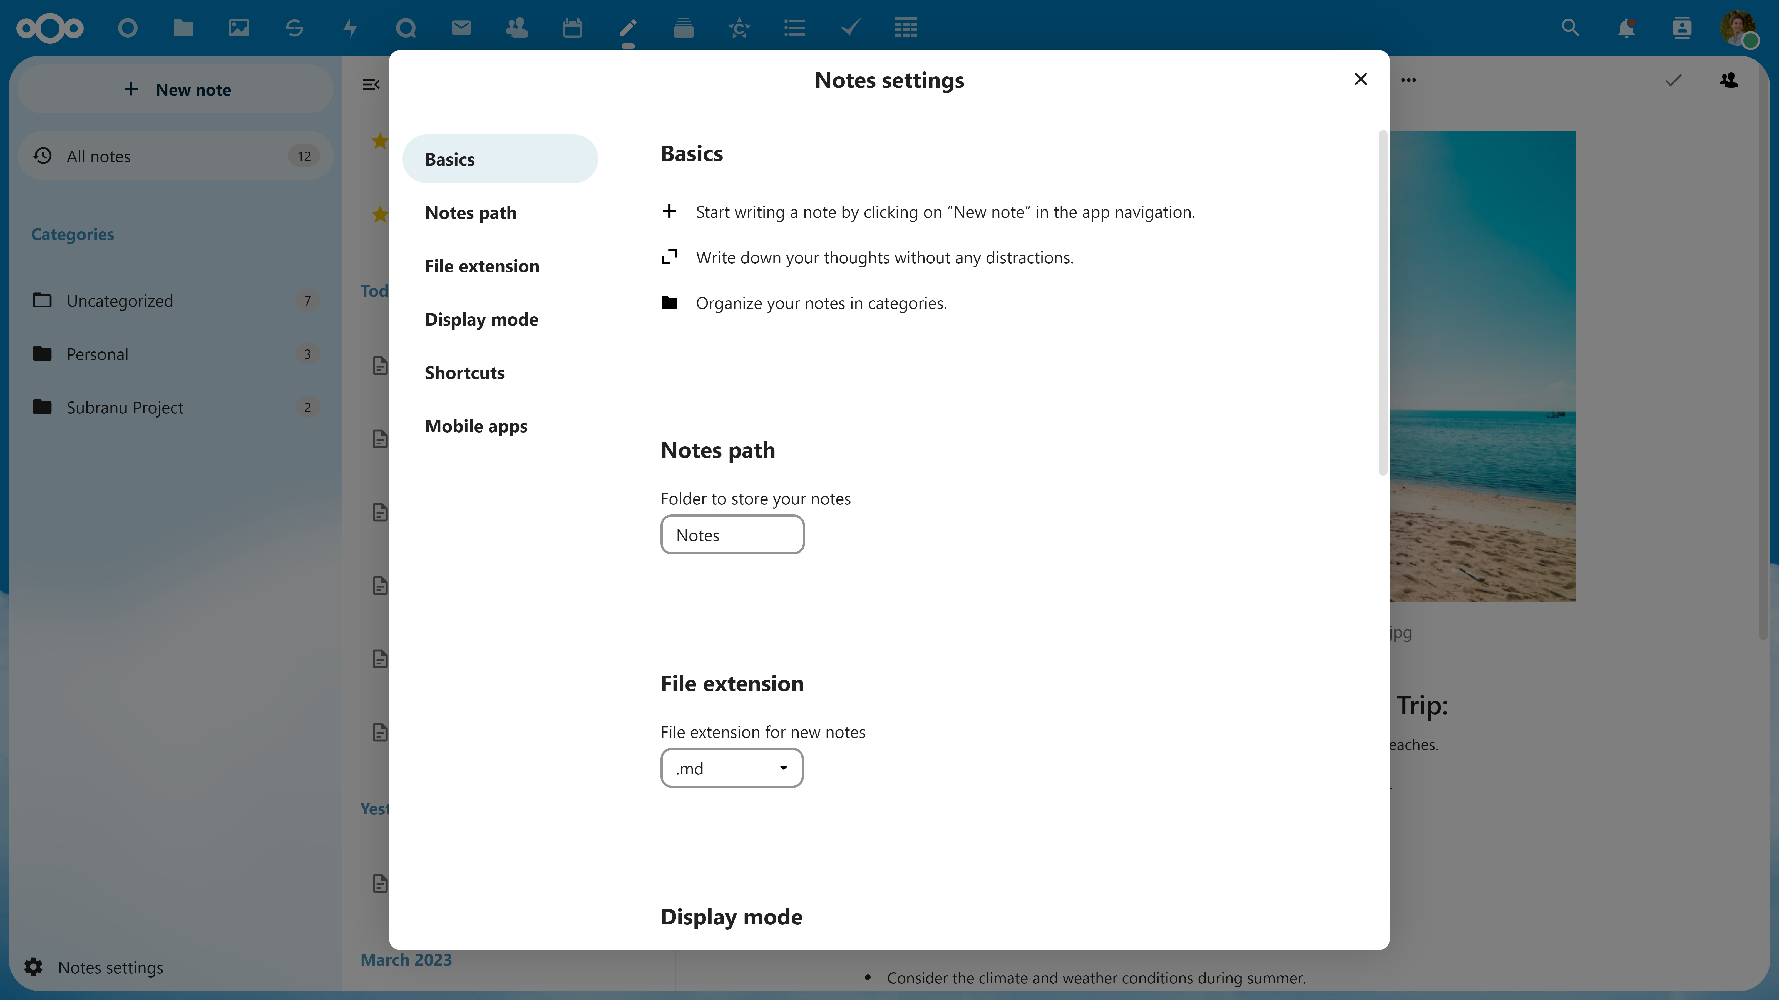Click the first starred favorite note
This screenshot has width=1779, height=1000.
[x=380, y=141]
